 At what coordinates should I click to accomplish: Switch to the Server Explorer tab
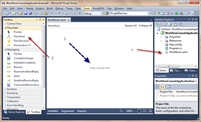point(14,112)
